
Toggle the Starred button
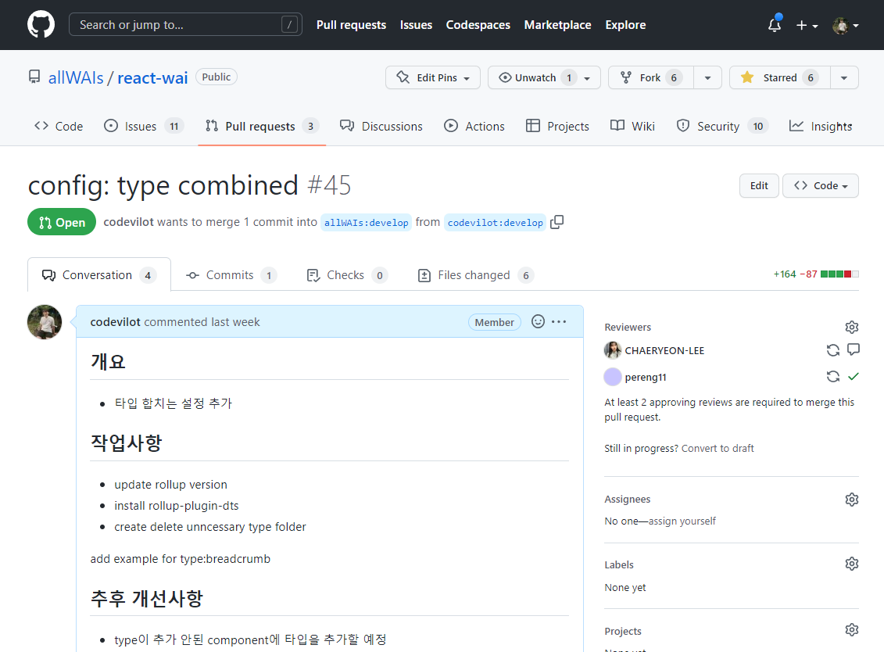tap(780, 78)
